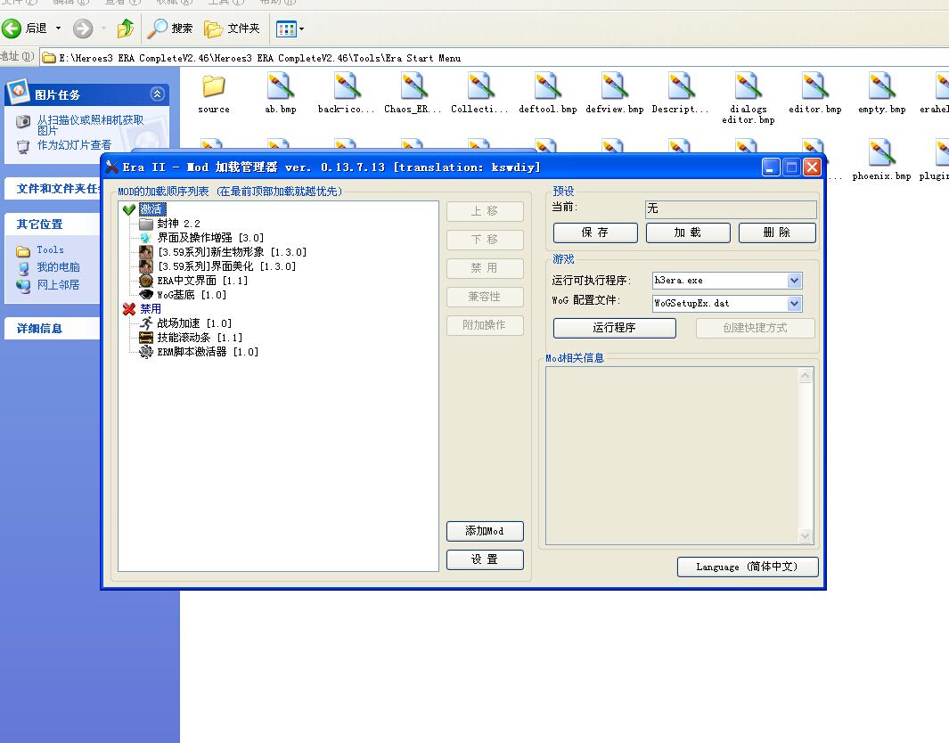Viewport: 949px width, 743px height.
Task: Click 从扫描仪或照相机获取图片 link
Action: [90, 125]
